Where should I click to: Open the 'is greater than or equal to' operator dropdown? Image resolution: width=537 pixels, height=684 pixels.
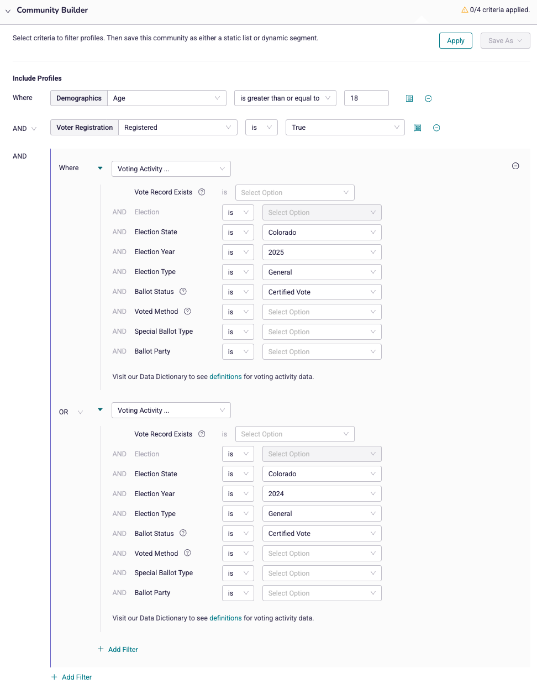[x=286, y=98]
